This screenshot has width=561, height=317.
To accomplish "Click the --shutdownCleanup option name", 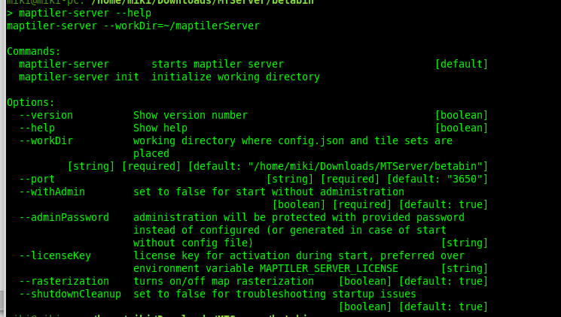I will pos(70,294).
